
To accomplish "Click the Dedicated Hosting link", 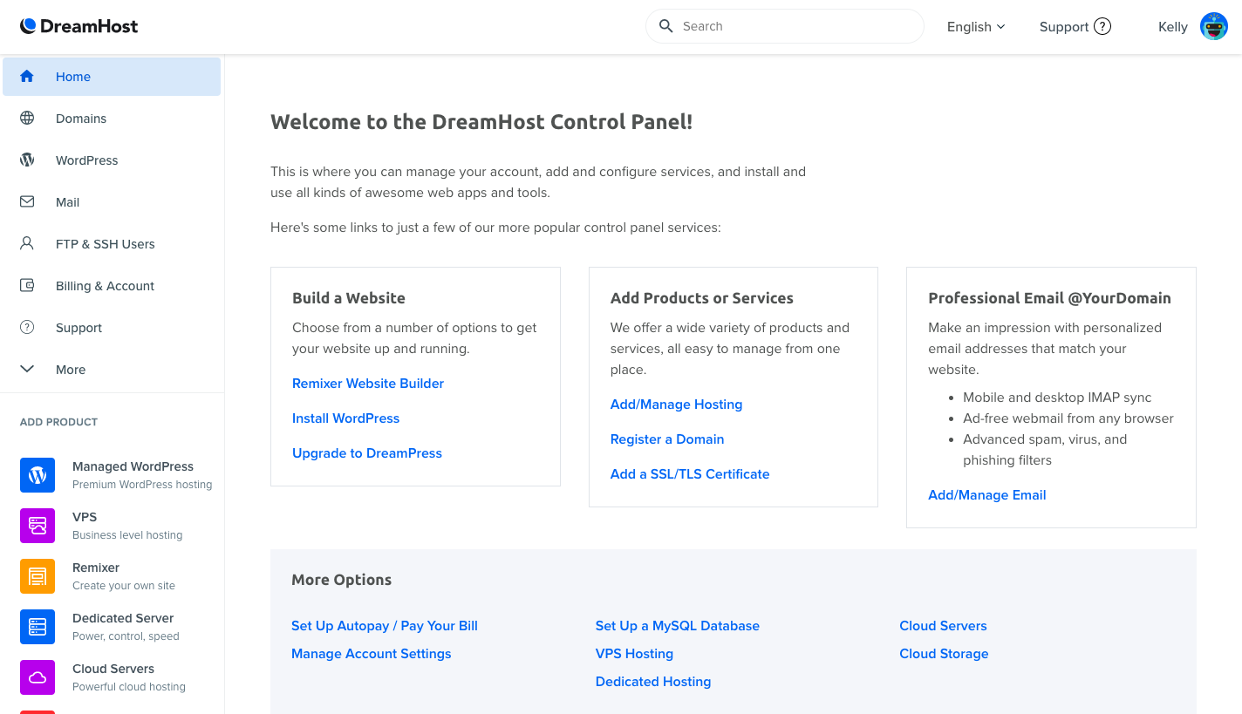I will coord(653,682).
